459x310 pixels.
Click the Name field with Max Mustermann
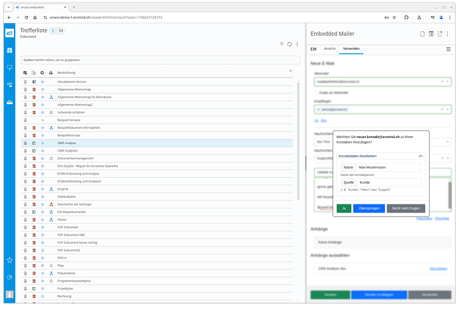click(388, 167)
